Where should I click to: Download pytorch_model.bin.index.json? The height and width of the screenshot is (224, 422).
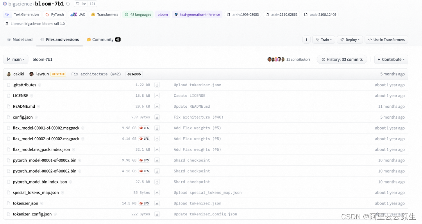click(157, 182)
